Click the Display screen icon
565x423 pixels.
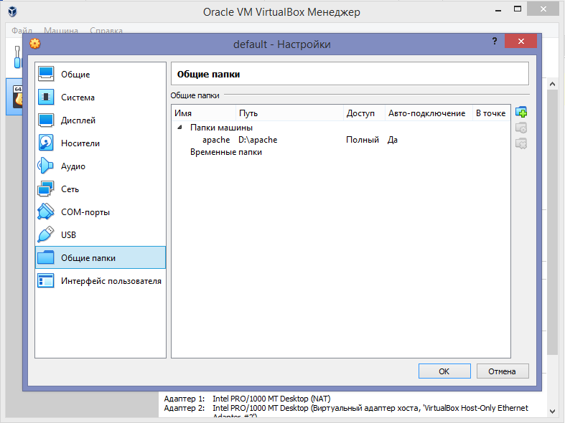tap(46, 120)
